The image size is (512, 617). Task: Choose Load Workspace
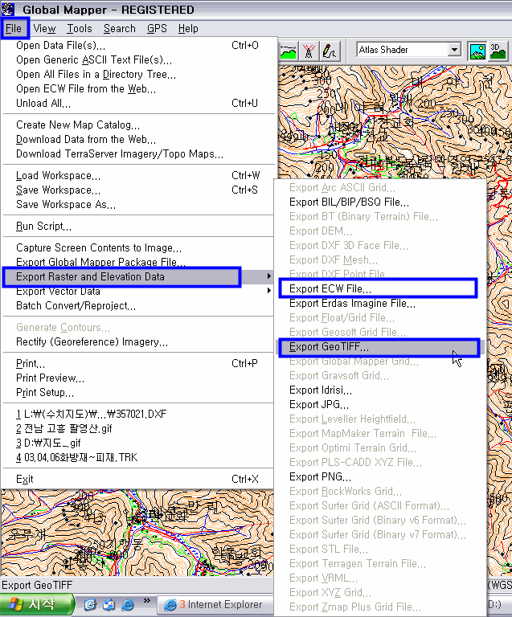tap(137, 175)
